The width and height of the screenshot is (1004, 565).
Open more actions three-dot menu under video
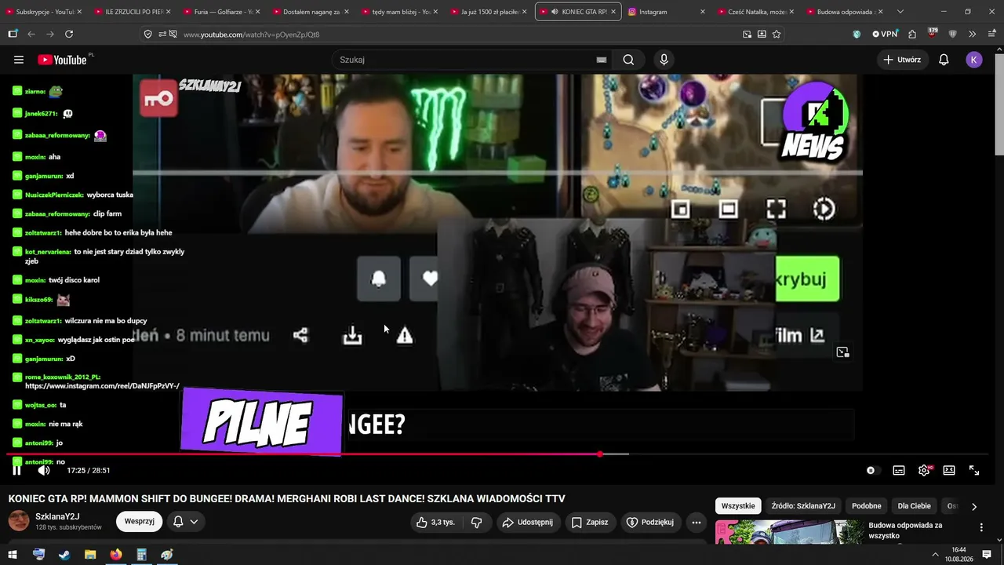click(696, 523)
